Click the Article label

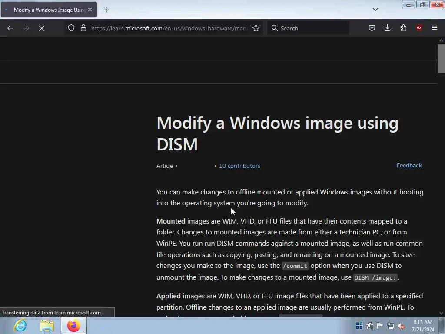coord(165,166)
